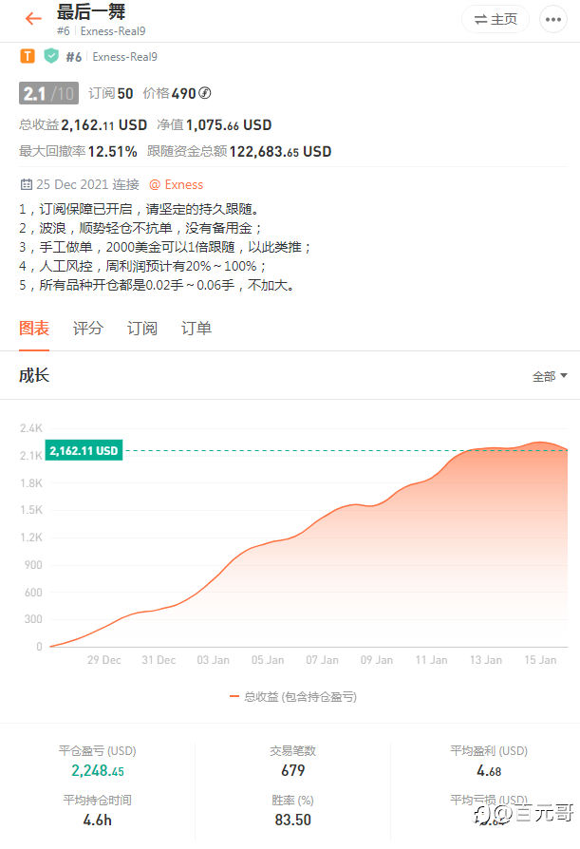The width and height of the screenshot is (580, 849).
Task: Click the 胜率 83.50 value
Action: [292, 820]
